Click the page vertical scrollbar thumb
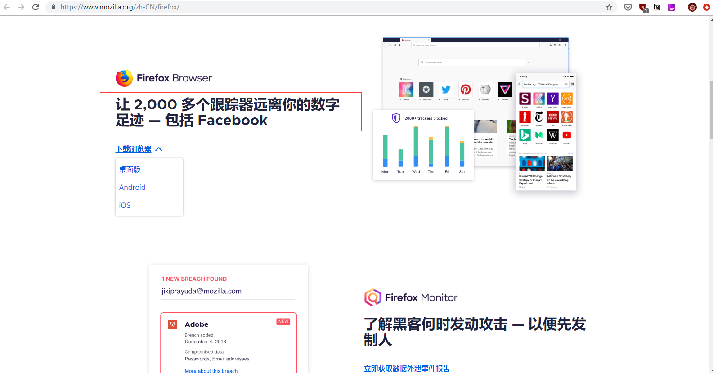Image resolution: width=713 pixels, height=373 pixels. point(711,111)
